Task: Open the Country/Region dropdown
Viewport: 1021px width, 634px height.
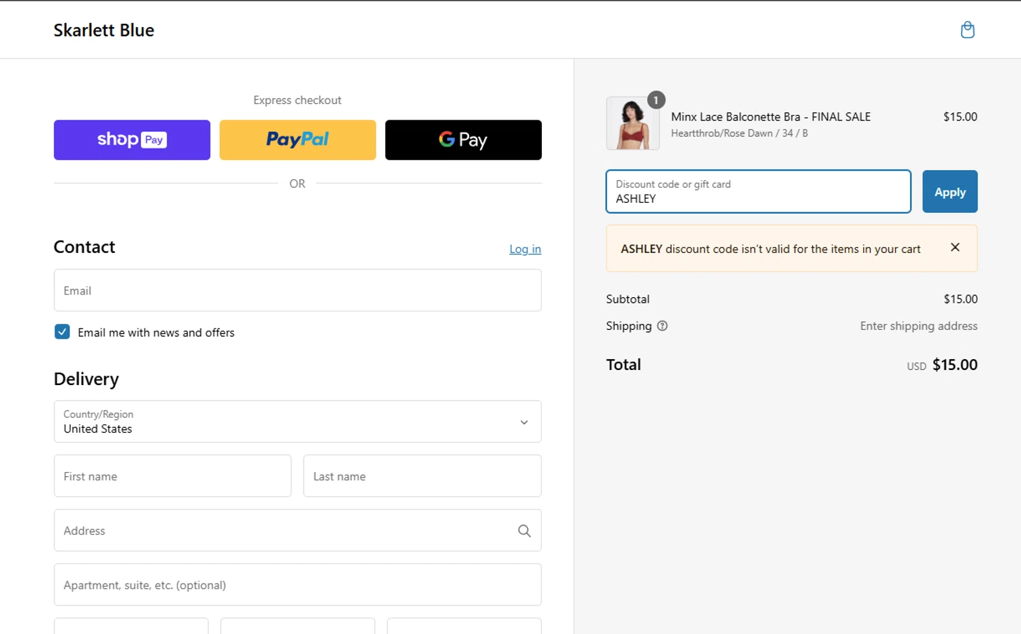Action: (297, 422)
